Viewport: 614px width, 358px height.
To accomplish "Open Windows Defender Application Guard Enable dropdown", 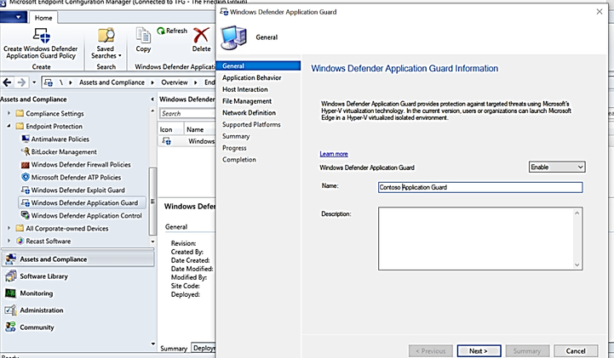I will pyautogui.click(x=557, y=167).
